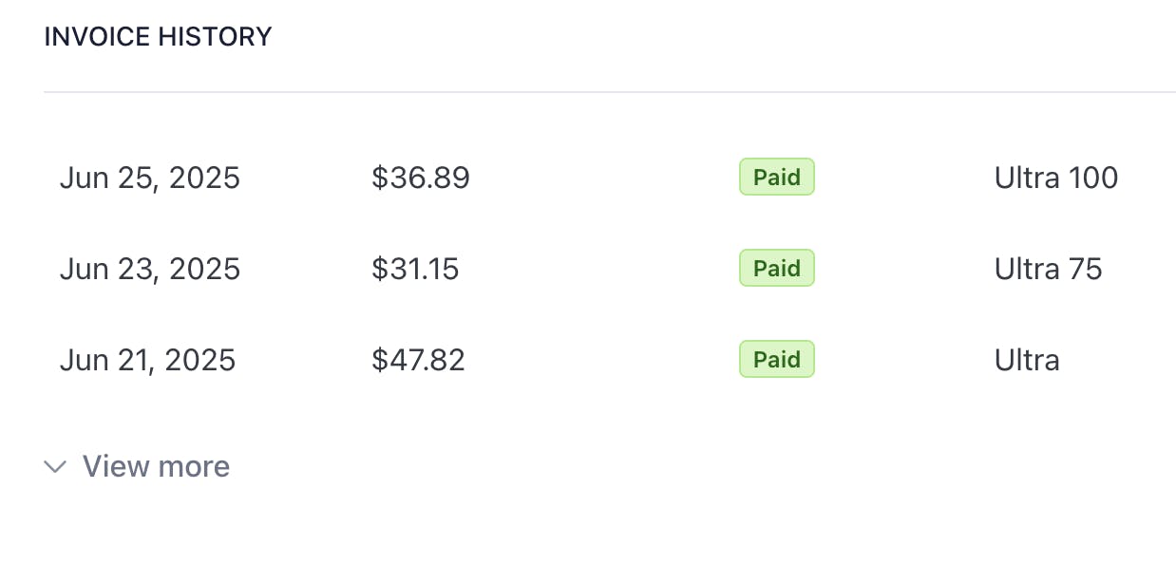The image size is (1176, 583).
Task: Select the Ultra 75 plan label
Action: coord(1049,269)
